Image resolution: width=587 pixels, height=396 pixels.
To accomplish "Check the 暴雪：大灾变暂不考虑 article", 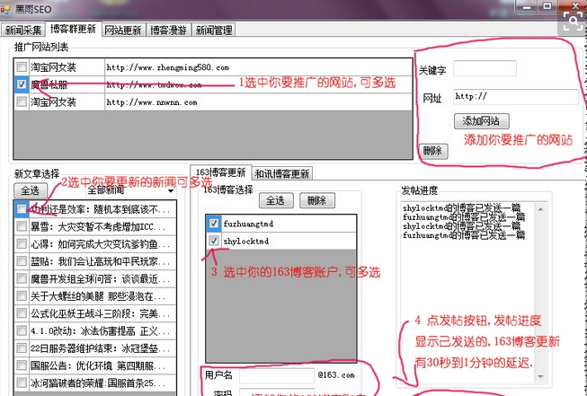I will point(22,226).
